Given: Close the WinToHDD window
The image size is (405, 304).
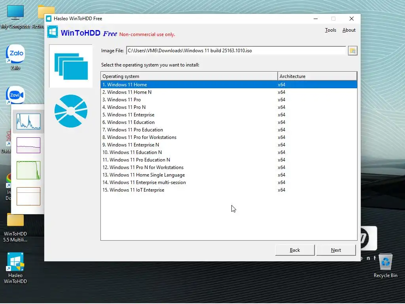Looking at the screenshot, I should [x=351, y=19].
